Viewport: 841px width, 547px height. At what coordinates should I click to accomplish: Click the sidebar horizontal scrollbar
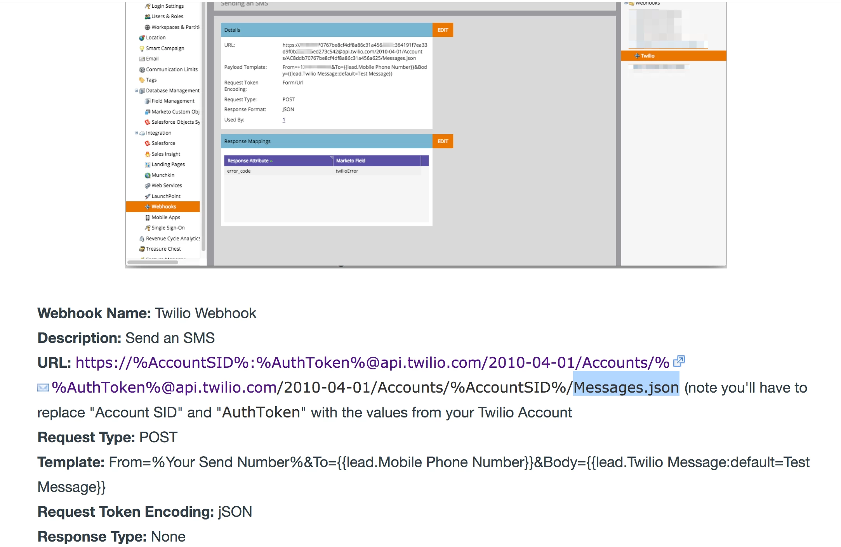153,263
